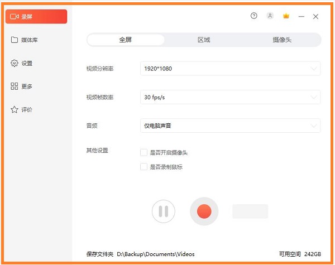335x265 pixels.
Task: Switch to the 全屏 tab
Action: pos(126,40)
